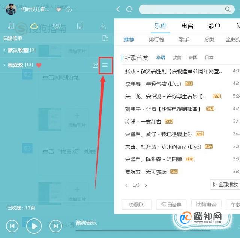Skip to the next track
The height and width of the screenshot is (238, 240).
(x=55, y=226)
